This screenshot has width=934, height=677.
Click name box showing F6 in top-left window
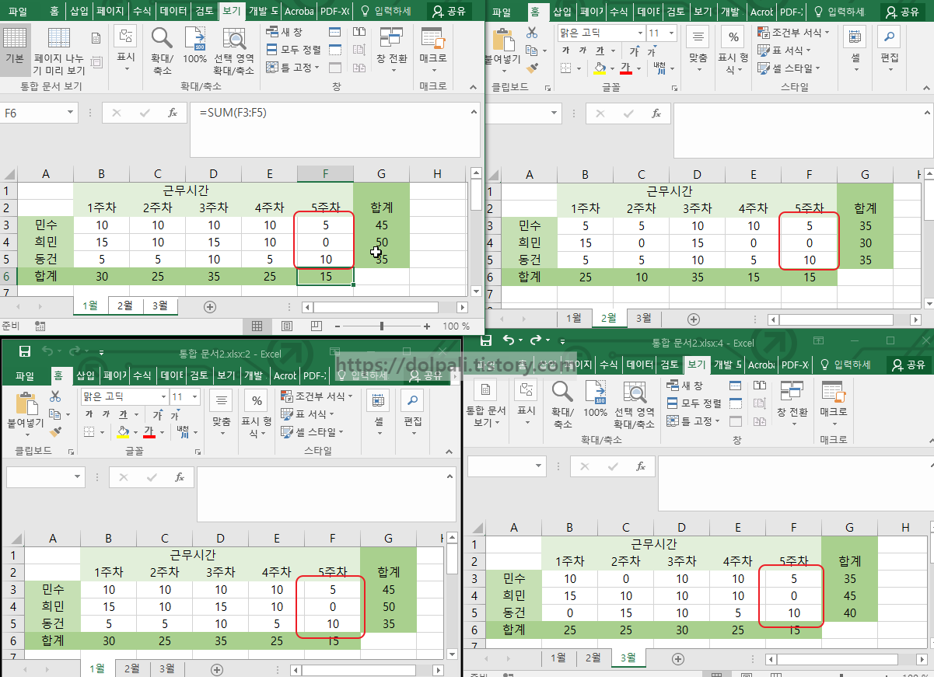pos(39,113)
